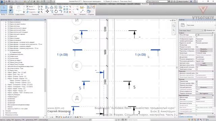Expand the first family node at the top of the Project Browser tree

(x=6, y=22)
